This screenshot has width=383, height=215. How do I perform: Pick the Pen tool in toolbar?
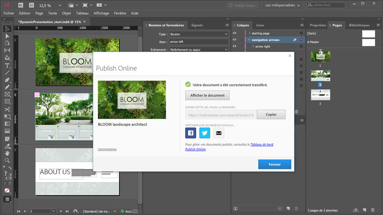click(x=7, y=80)
